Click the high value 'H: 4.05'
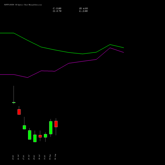165x165 pixels. [x=83, y=9]
